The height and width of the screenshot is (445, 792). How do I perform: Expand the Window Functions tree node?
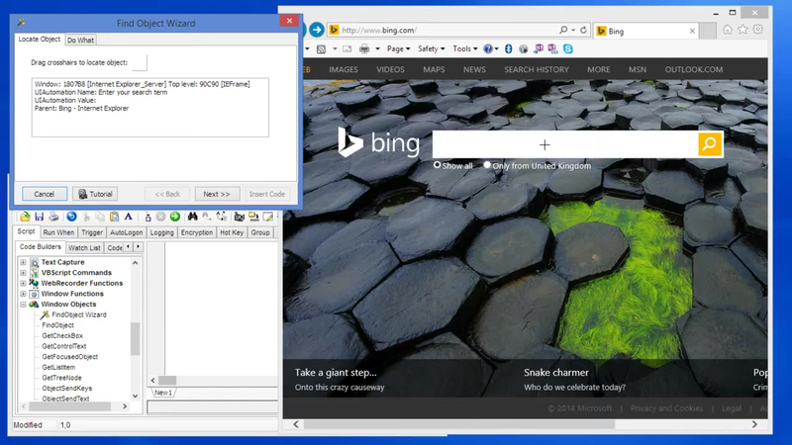(x=23, y=294)
